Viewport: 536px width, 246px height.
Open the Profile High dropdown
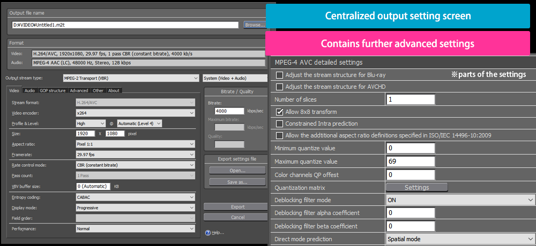tap(91, 123)
